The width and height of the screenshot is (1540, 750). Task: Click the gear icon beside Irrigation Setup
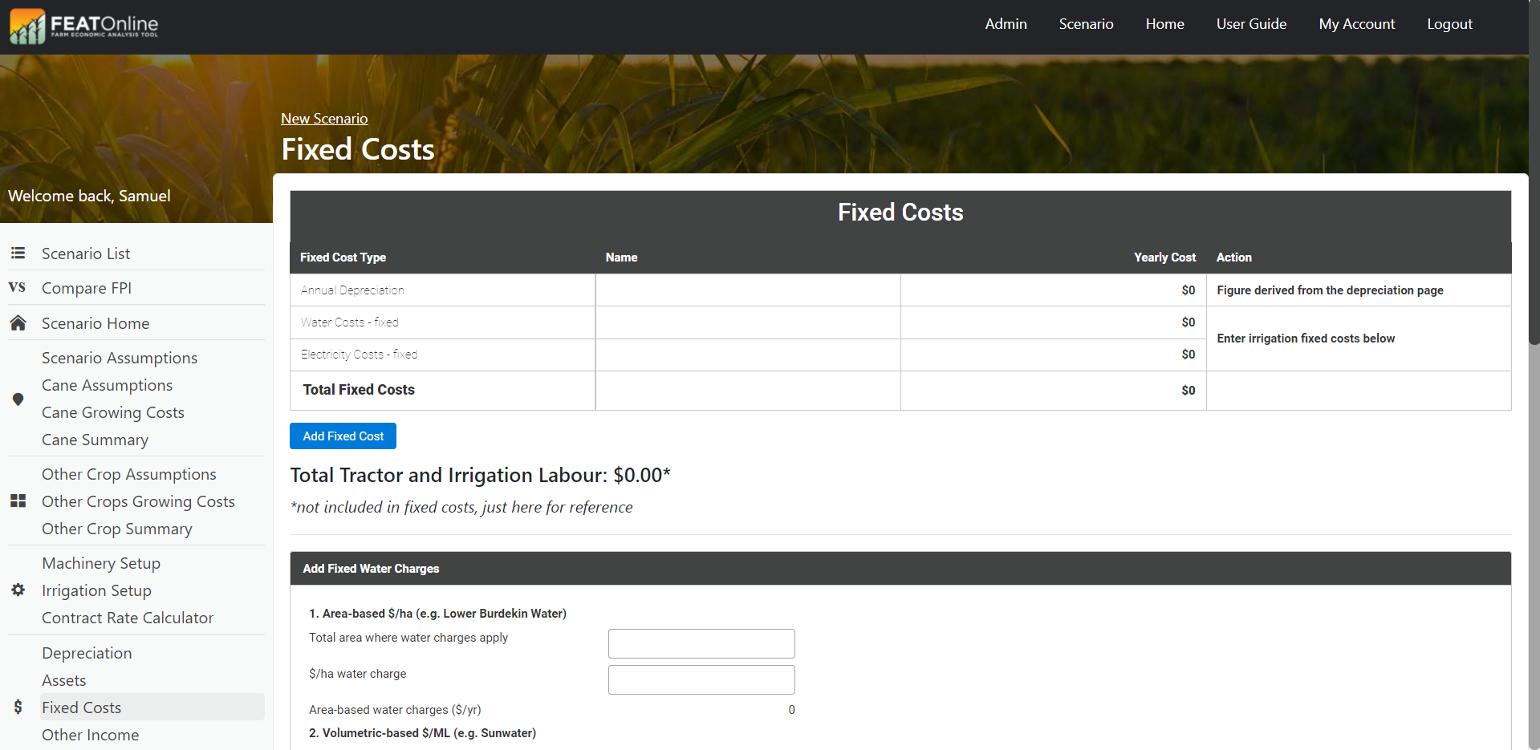18,590
